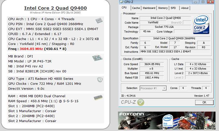Viewport: 219px width, 131px height.
Task: Click the RAM Speed 450.6 MHz line
Action: (43, 101)
